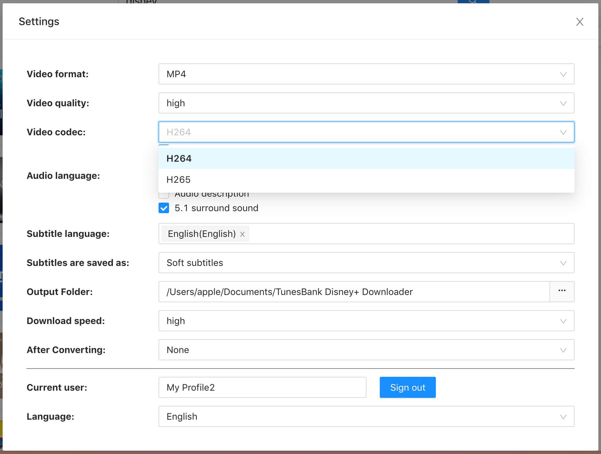
Task: Select the H265 codec option
Action: pyautogui.click(x=366, y=179)
